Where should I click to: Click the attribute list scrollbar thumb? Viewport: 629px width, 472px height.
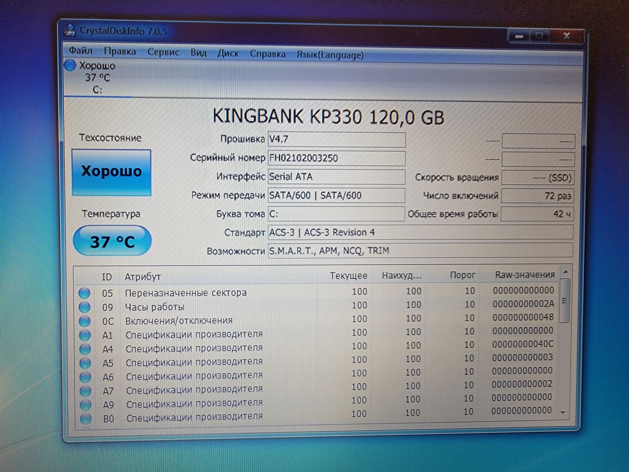[565, 301]
